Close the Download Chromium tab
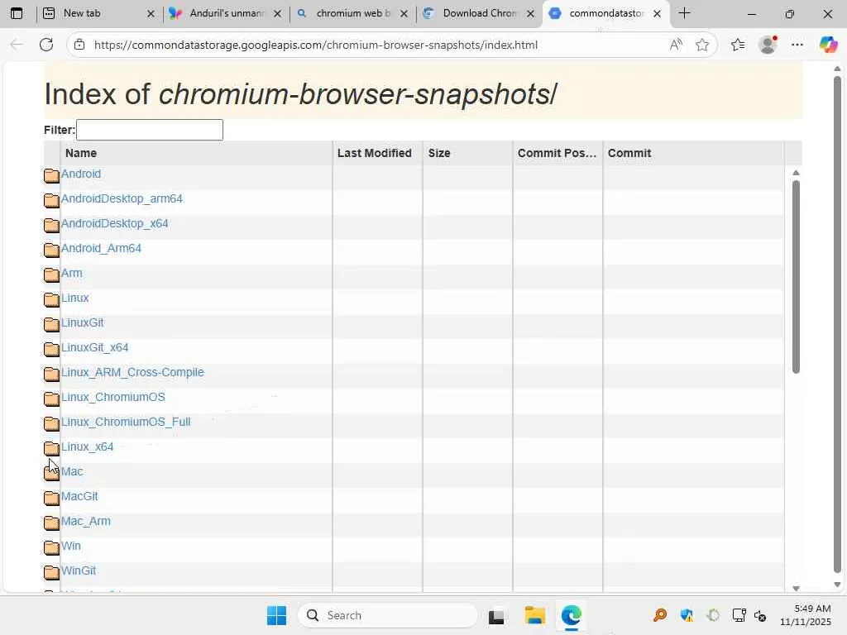The width and height of the screenshot is (847, 635). pos(530,13)
